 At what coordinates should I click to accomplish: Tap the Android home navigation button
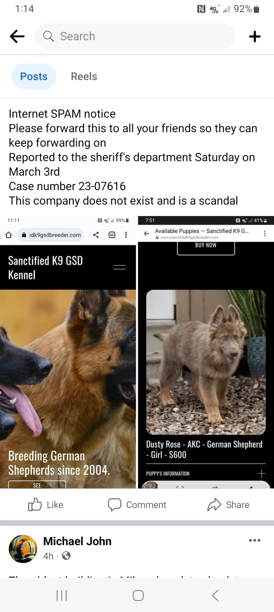pos(138,595)
